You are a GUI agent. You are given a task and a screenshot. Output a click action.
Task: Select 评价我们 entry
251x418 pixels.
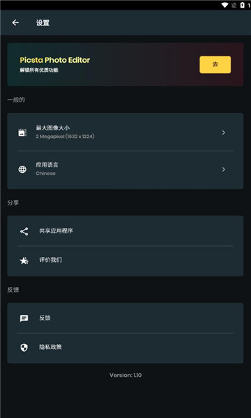pyautogui.click(x=125, y=261)
